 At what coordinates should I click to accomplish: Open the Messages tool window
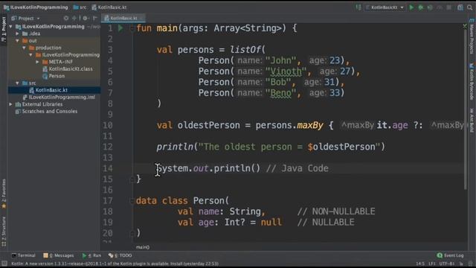(59, 255)
